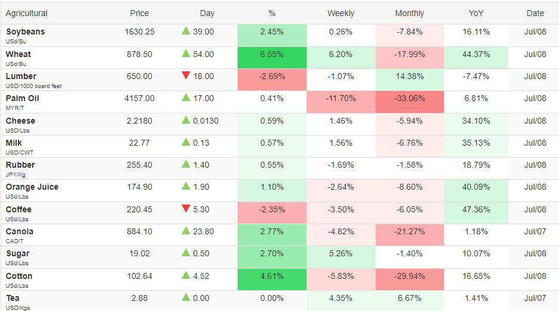Click the red down arrow in the Lumber row

click(186, 75)
